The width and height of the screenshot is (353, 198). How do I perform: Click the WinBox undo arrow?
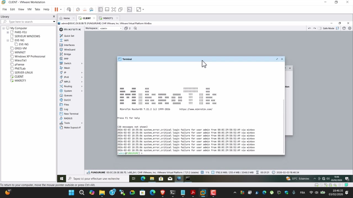(x=309, y=28)
